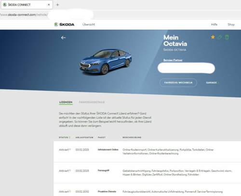
Task: Open a new browser tab
Action: click(x=57, y=5)
